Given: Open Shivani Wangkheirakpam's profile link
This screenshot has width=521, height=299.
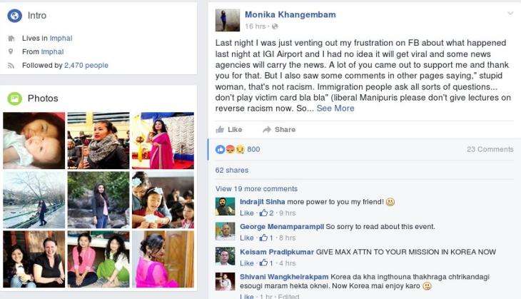Looking at the screenshot, I should (284, 277).
